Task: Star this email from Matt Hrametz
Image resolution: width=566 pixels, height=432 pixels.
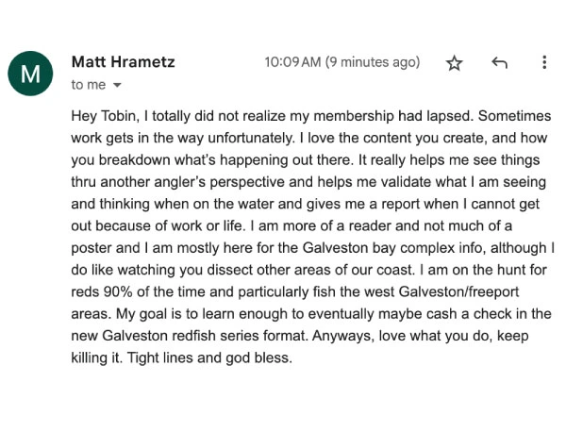Action: [455, 63]
